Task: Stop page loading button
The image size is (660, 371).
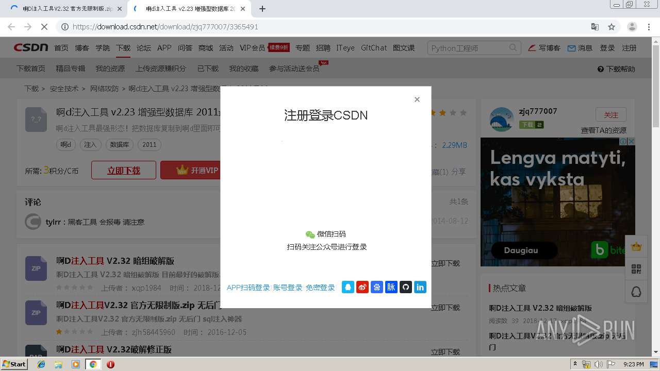Action: pos(44,27)
